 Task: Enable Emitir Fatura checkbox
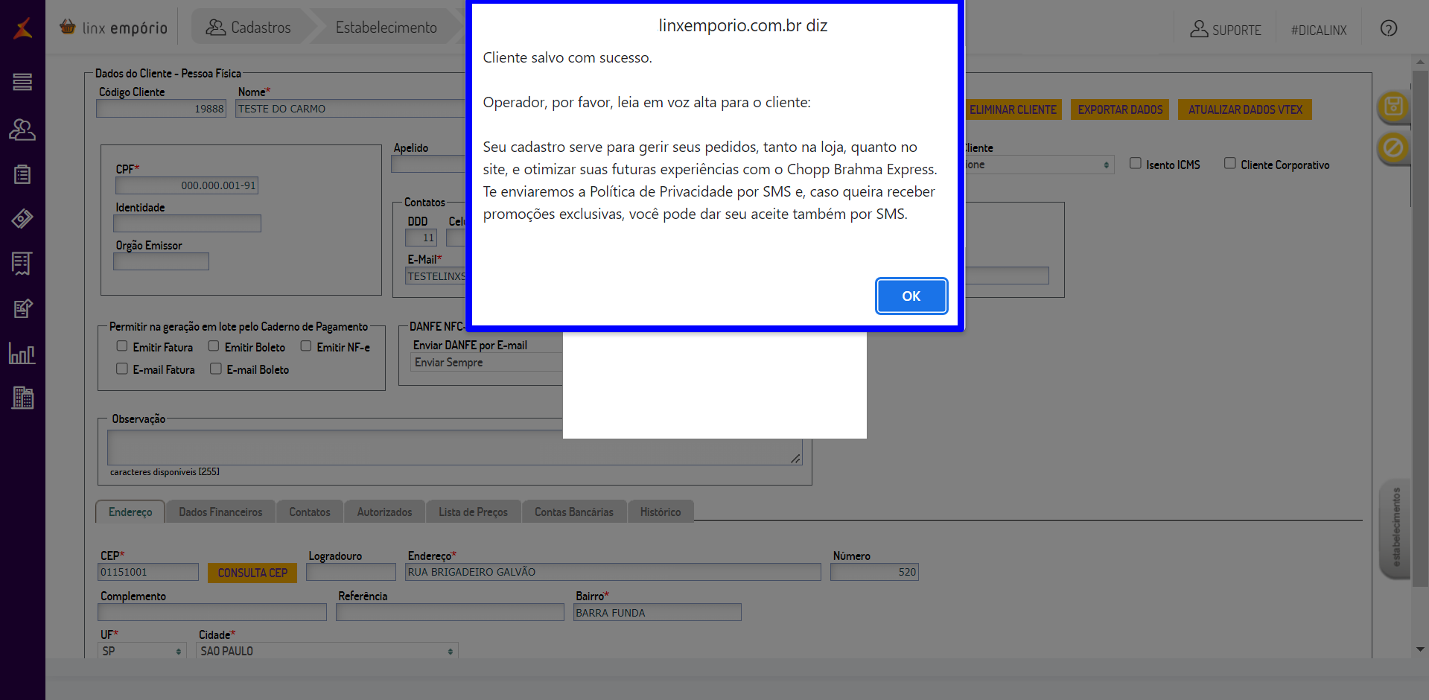point(122,346)
